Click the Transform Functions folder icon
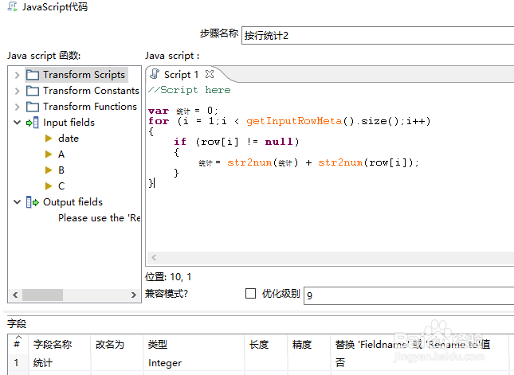Screen dimensions: 514x375 click(x=33, y=107)
